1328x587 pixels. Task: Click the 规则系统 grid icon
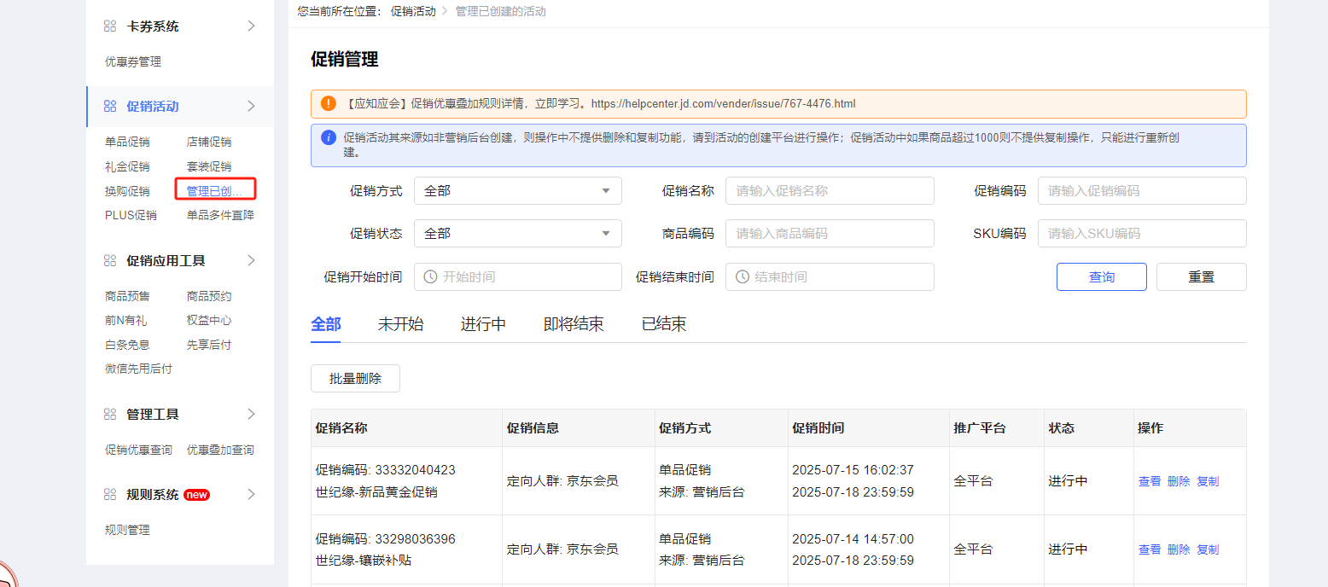[x=110, y=494]
